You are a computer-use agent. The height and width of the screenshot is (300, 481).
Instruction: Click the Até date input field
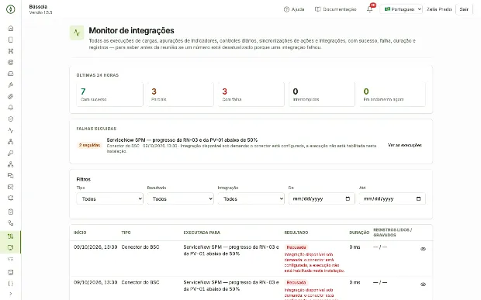coord(393,198)
